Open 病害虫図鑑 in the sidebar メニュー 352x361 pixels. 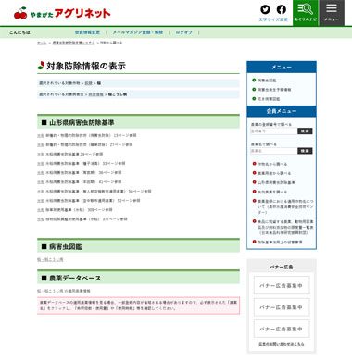point(267,81)
